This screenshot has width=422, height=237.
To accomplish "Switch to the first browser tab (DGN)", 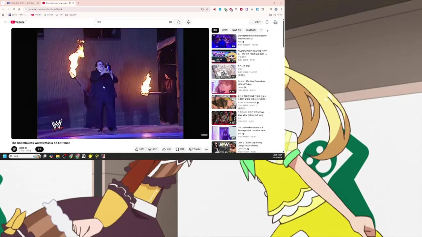I will coord(22,3).
